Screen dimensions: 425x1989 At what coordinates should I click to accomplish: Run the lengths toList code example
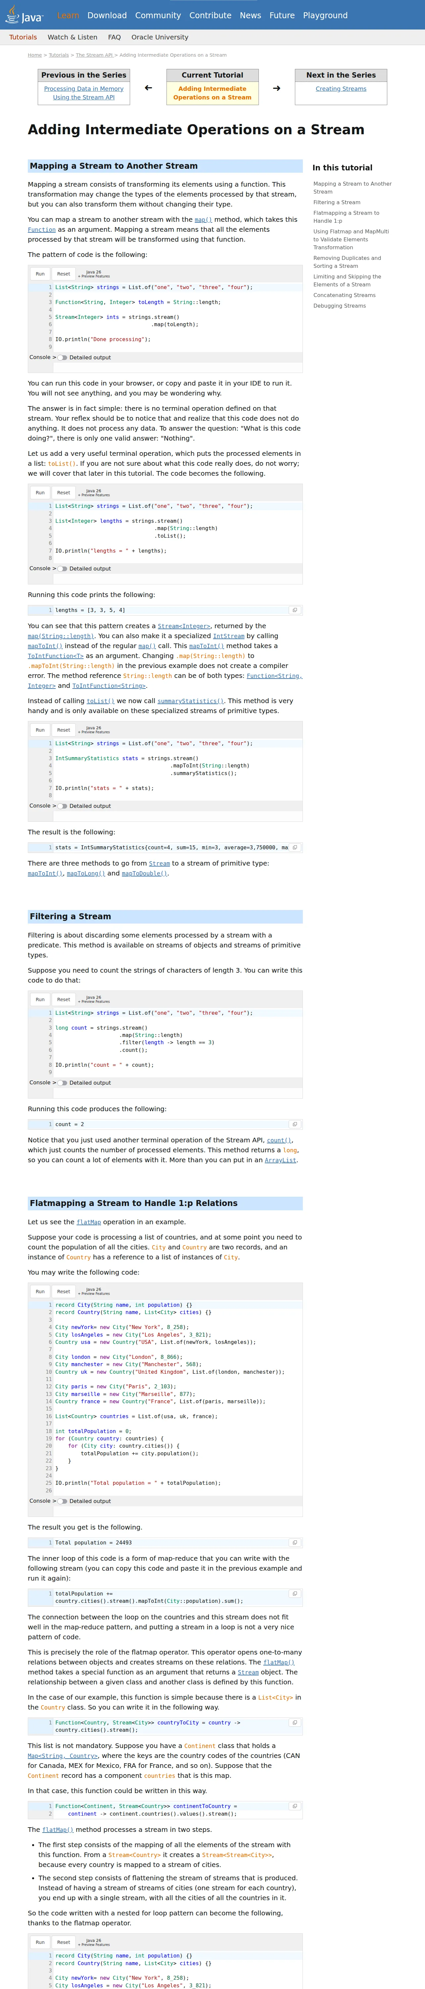pos(40,493)
